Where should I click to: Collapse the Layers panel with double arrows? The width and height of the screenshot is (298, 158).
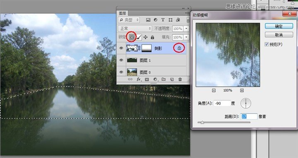[183, 8]
